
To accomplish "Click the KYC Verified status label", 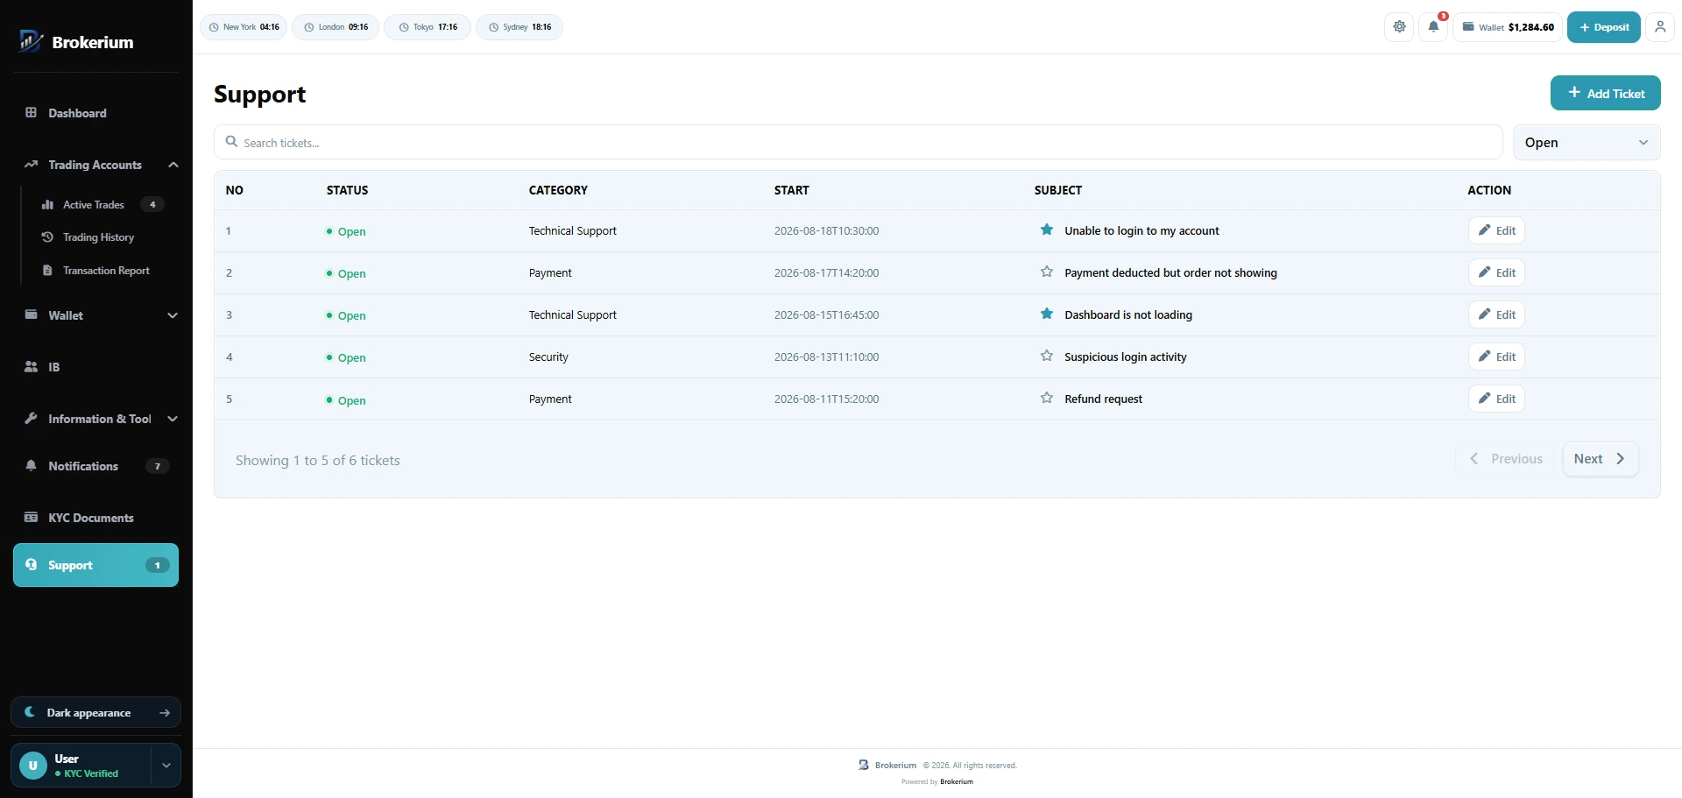I will tap(87, 773).
